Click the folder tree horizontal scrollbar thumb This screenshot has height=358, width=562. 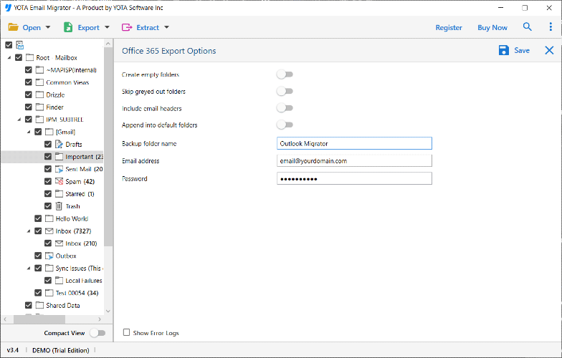(39, 319)
